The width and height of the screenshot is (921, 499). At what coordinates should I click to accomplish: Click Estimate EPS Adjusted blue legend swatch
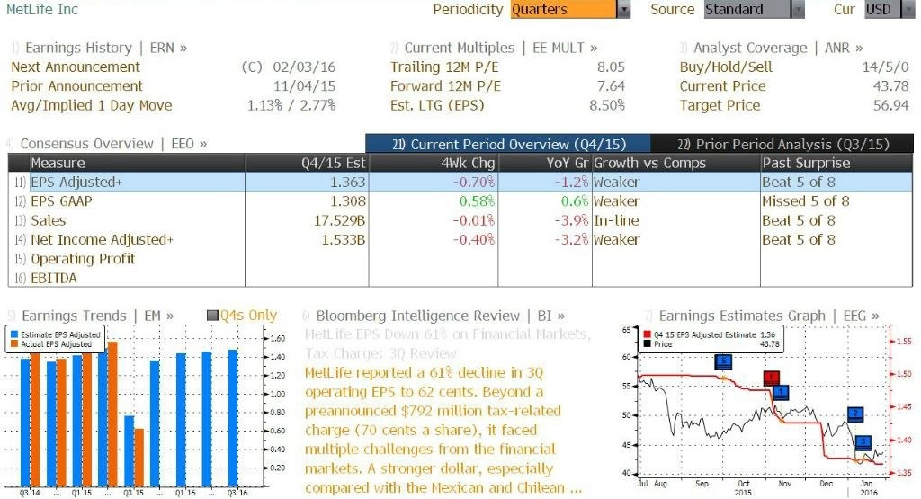pyautogui.click(x=14, y=334)
